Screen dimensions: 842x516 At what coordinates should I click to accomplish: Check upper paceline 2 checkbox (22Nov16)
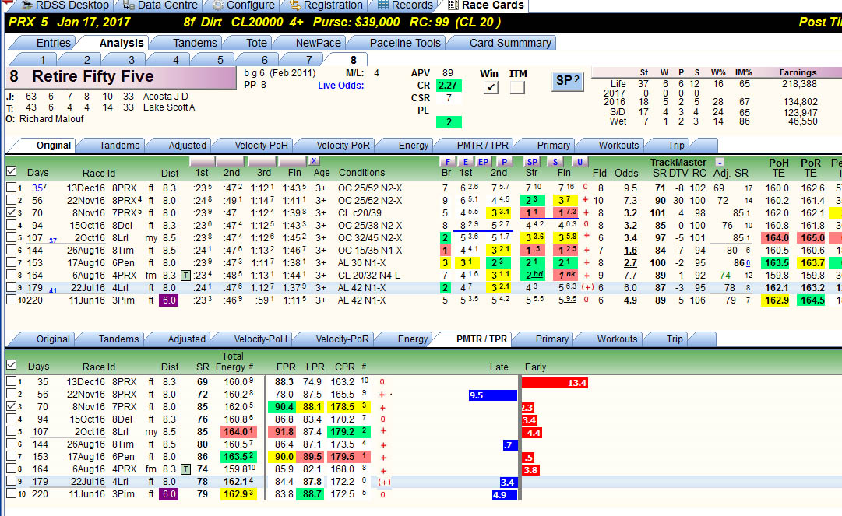coord(11,199)
